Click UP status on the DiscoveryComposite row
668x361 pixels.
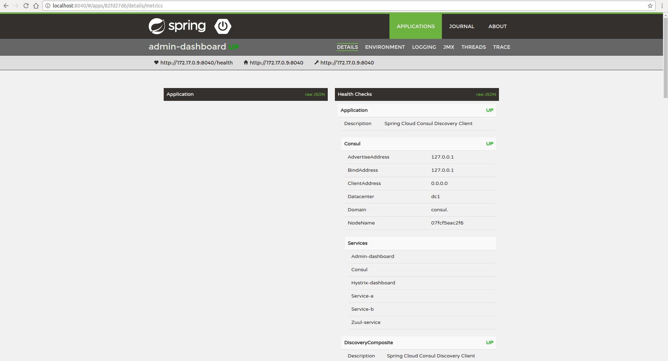click(490, 342)
